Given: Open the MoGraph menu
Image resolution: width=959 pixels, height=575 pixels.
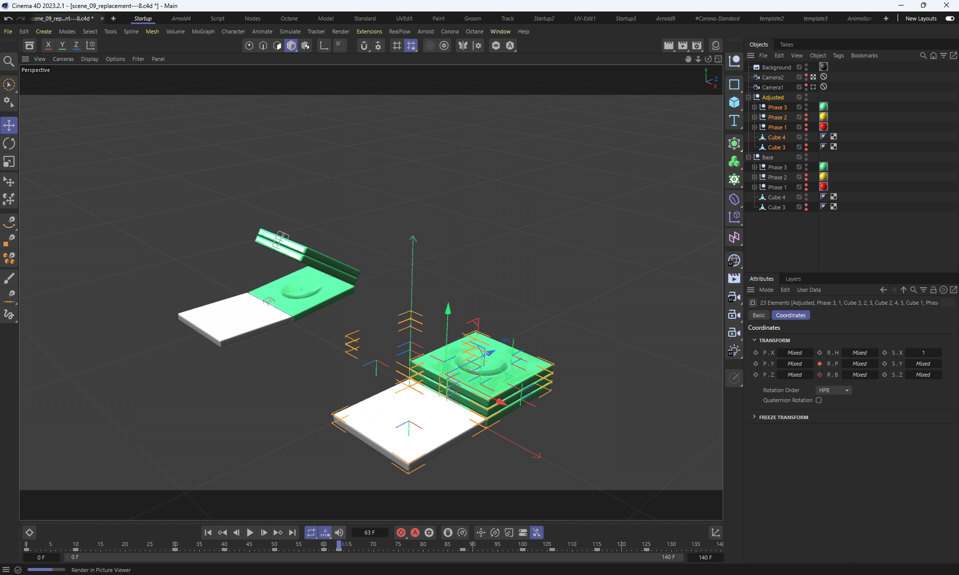Looking at the screenshot, I should pos(203,31).
